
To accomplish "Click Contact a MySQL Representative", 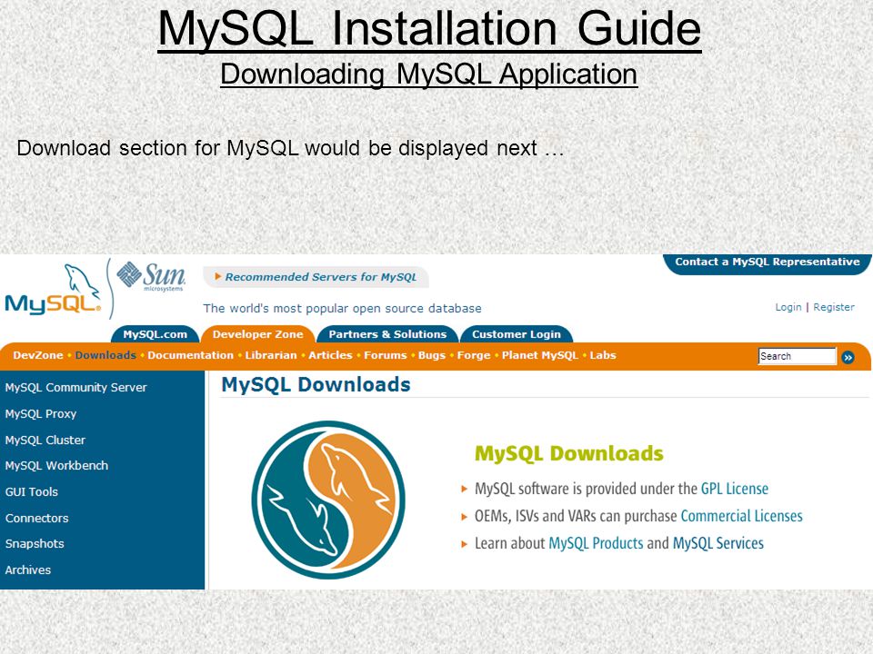I will 768,262.
